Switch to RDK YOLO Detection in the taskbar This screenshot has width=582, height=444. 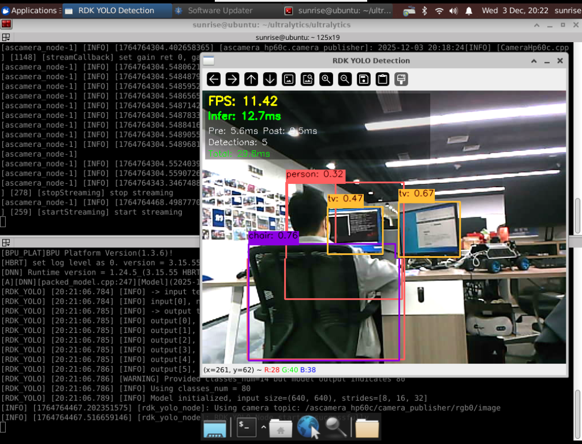[117, 10]
